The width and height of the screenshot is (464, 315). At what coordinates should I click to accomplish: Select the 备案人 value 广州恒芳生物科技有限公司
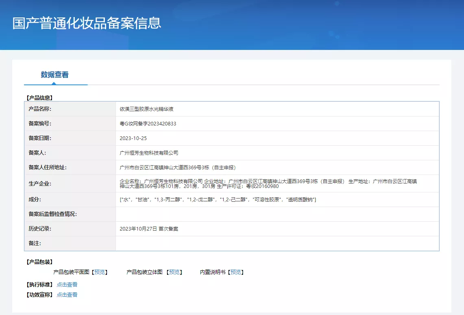point(149,153)
